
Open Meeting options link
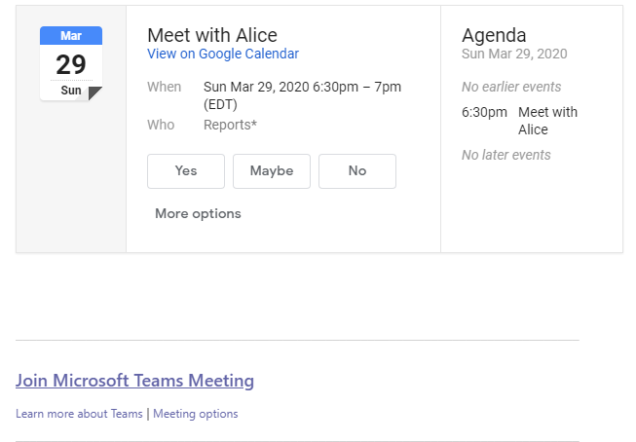point(196,414)
